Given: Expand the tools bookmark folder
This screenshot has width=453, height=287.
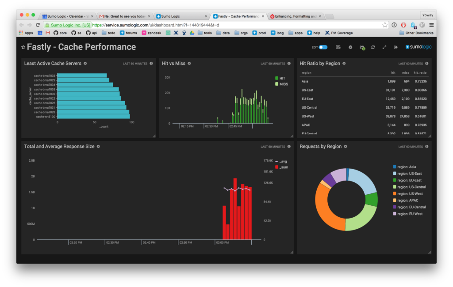Looking at the screenshot, I should (205, 33).
